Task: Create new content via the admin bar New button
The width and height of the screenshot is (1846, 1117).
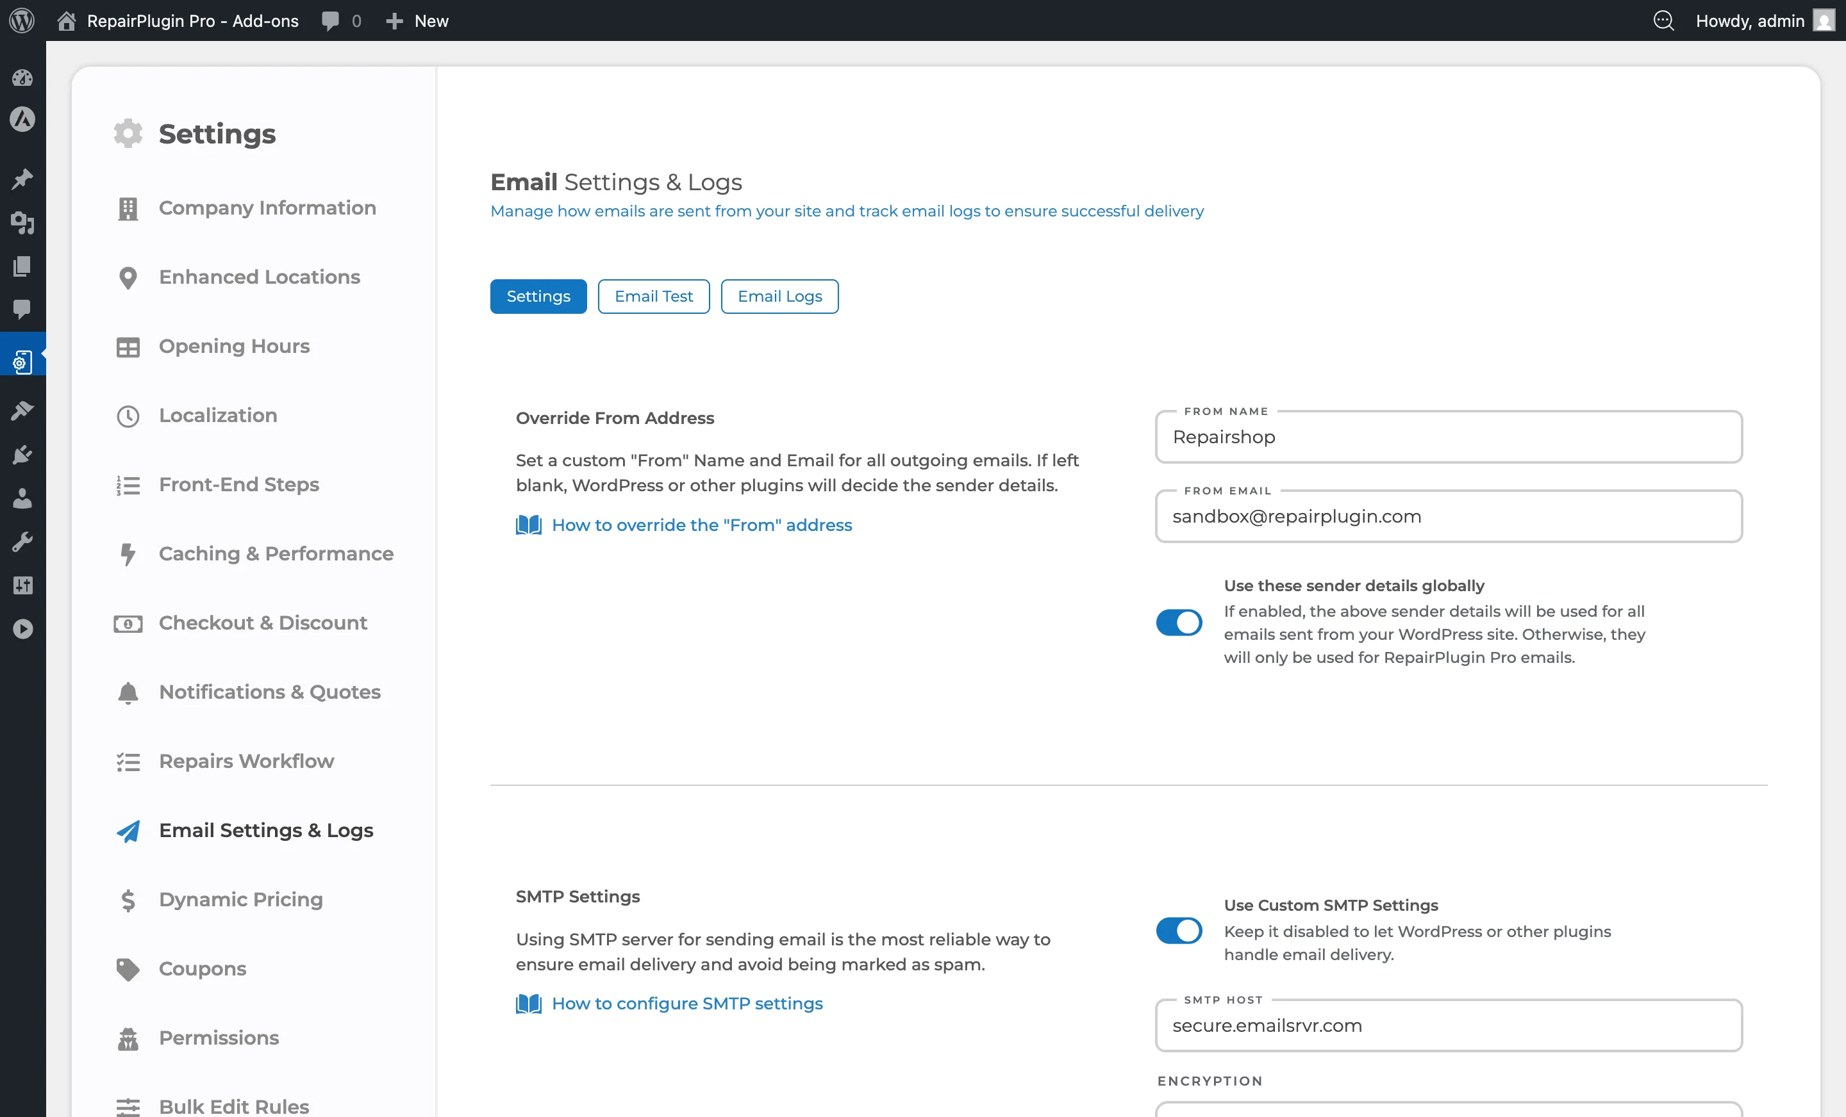Action: click(417, 20)
